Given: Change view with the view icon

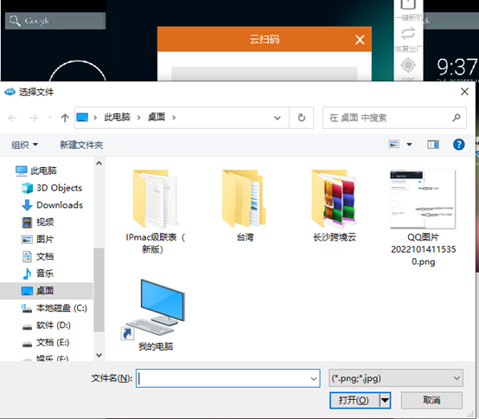Looking at the screenshot, I should pos(393,144).
